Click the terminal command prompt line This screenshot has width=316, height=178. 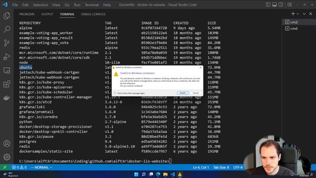95,161
